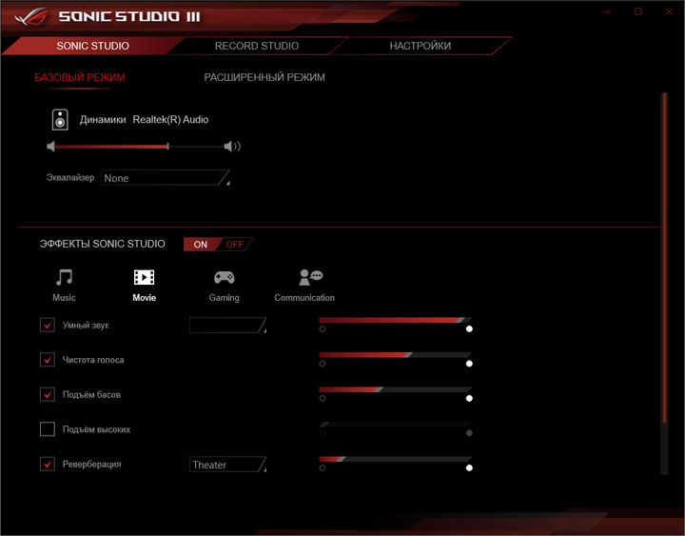This screenshot has height=536, width=685.
Task: Switch to РАСШИРЕННЫЙ РЕЖИМ mode
Action: pos(264,77)
